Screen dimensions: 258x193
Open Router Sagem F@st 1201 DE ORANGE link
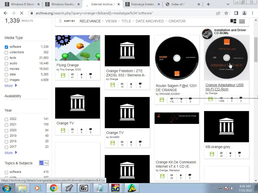pyautogui.click(x=176, y=88)
